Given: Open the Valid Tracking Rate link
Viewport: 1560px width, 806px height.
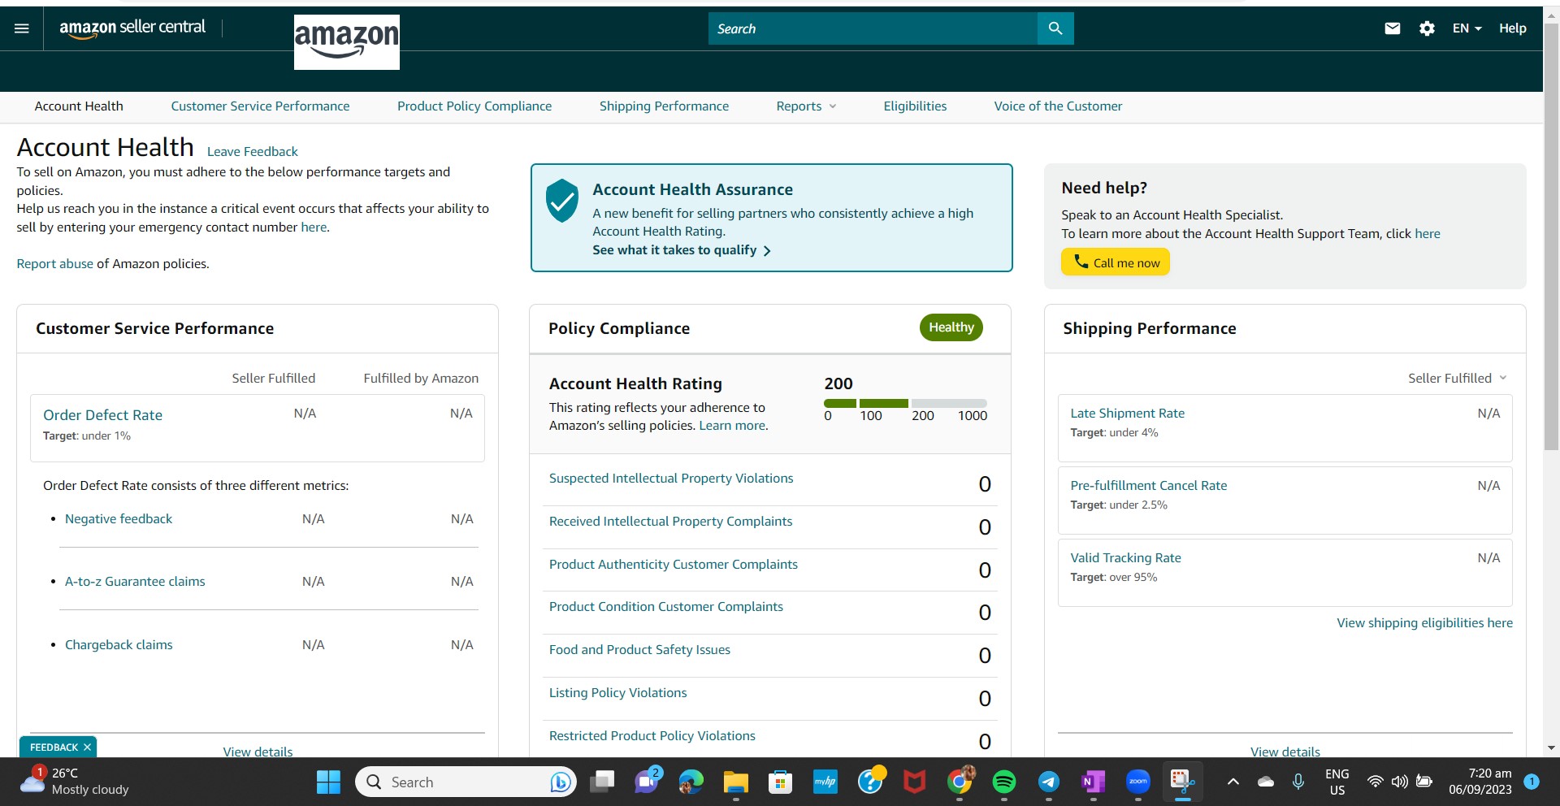Looking at the screenshot, I should (1126, 558).
